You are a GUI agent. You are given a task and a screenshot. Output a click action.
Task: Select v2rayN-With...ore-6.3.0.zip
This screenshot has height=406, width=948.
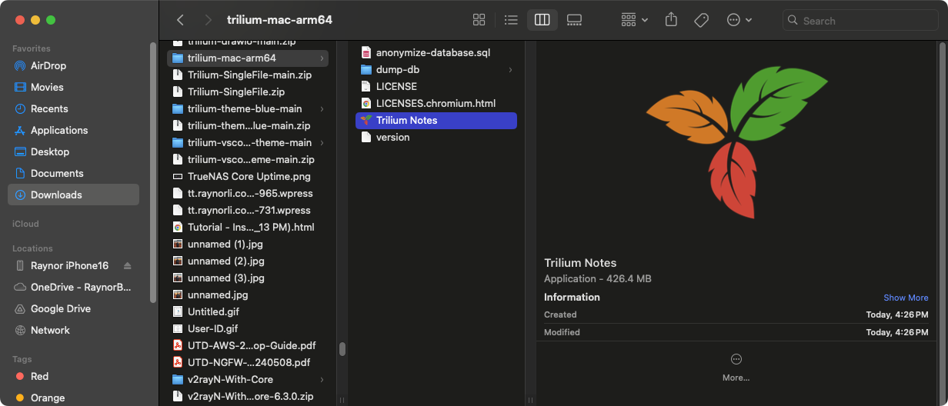click(x=248, y=396)
